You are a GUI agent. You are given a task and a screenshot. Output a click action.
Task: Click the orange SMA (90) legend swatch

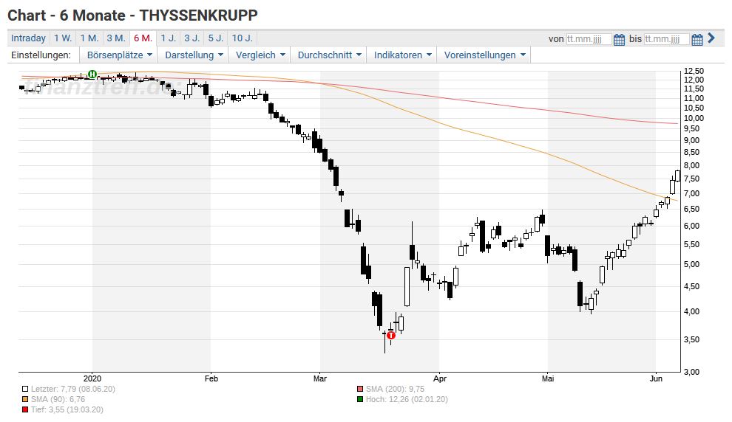point(25,399)
